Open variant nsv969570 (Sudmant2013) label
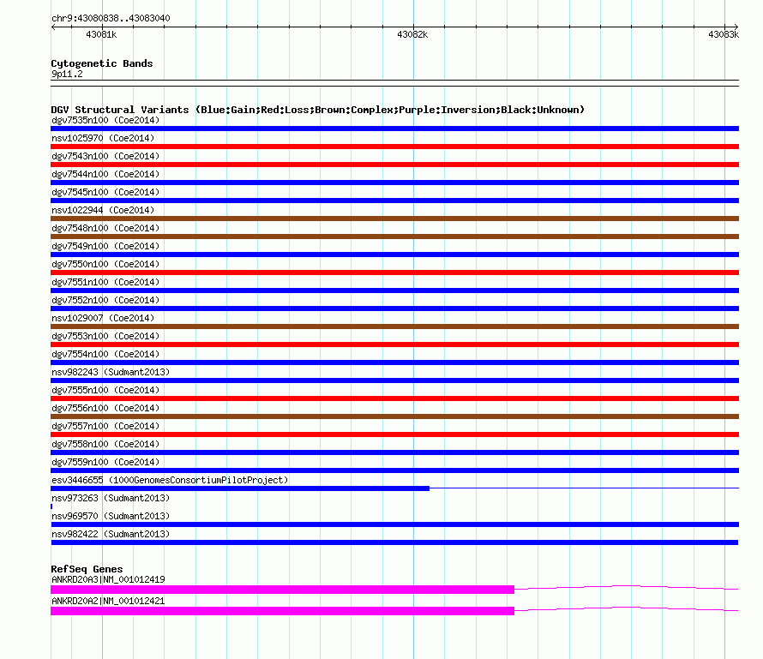 111,516
